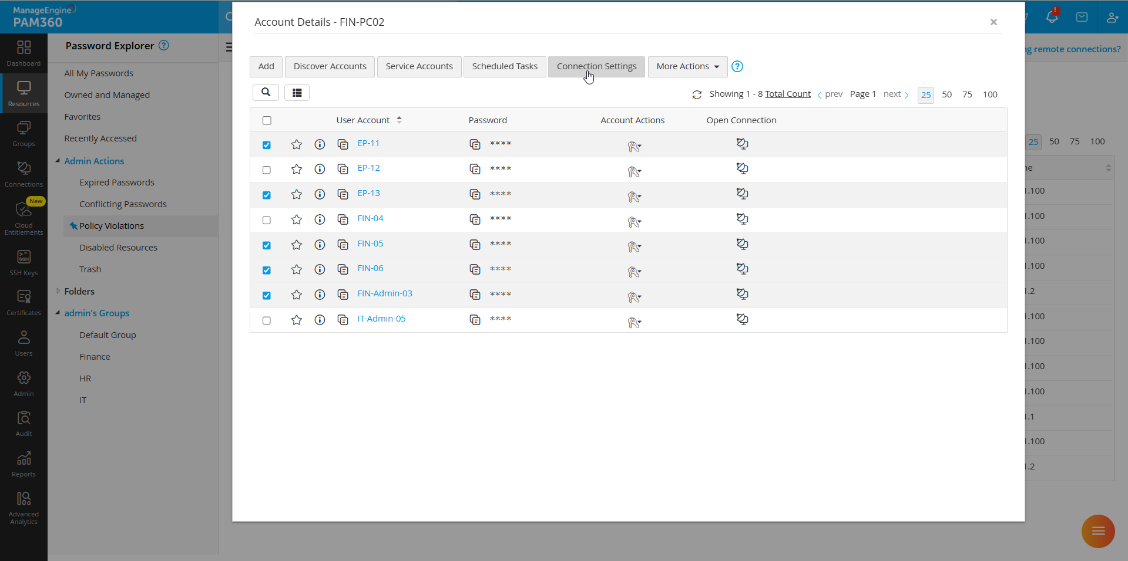
Task: Open SSH Keys in the sidebar
Action: 23,262
